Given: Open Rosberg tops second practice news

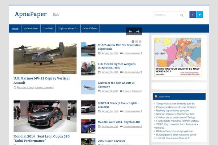Looking at the screenshot, I should [x=172, y=111].
